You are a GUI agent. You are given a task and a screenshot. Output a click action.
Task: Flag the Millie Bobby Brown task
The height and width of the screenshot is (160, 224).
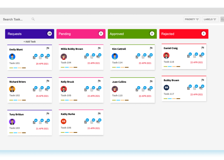tap(99, 48)
